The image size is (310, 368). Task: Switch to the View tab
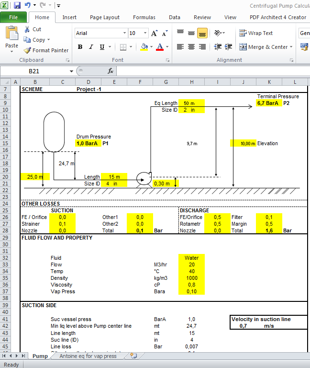tap(230, 17)
